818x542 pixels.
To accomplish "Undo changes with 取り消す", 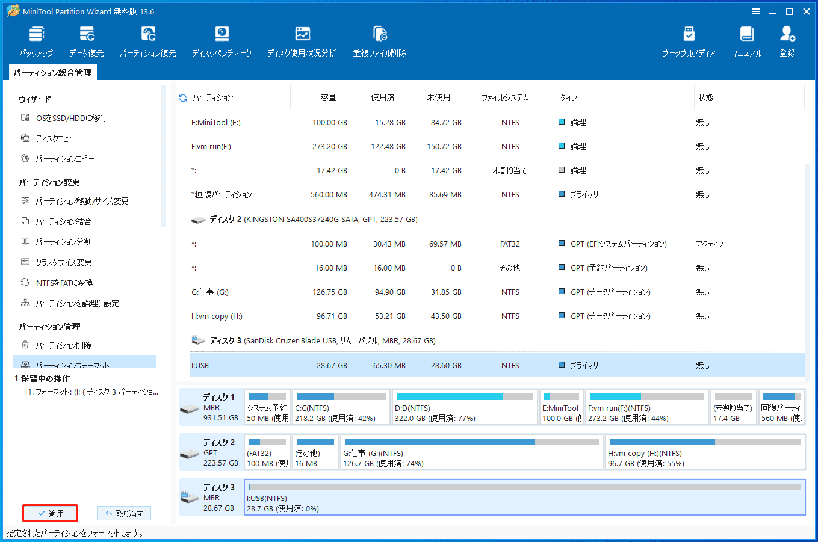I will click(124, 513).
